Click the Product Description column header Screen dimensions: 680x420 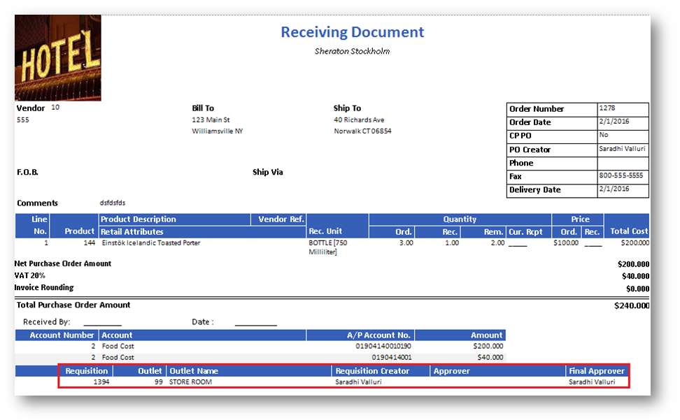(139, 219)
